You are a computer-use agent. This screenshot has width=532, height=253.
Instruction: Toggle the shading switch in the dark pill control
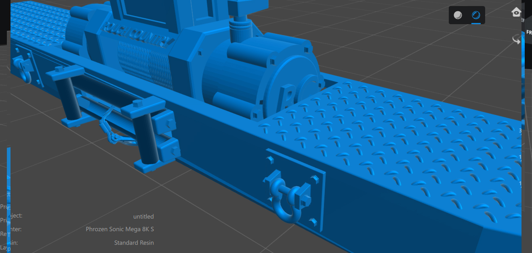(467, 15)
